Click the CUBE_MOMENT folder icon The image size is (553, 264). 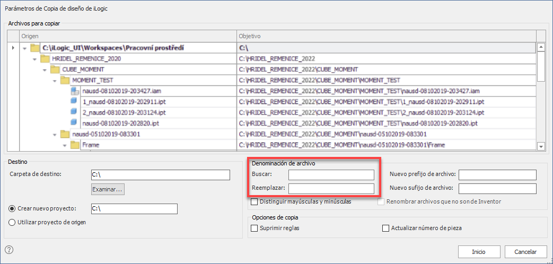click(x=55, y=69)
